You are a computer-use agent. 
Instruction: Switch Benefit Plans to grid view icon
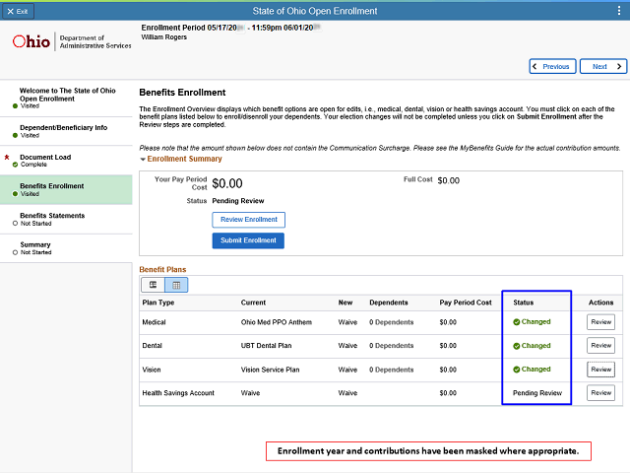point(176,285)
